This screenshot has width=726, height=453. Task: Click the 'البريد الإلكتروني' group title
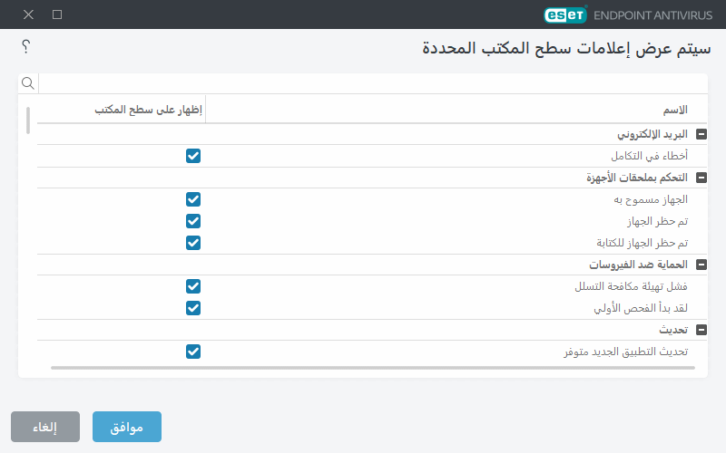click(x=652, y=134)
